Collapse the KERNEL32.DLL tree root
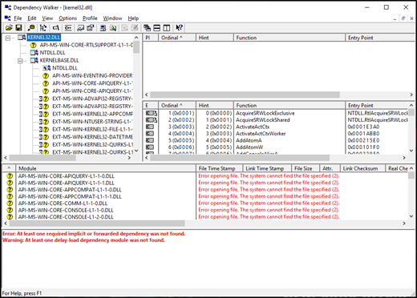This screenshot has height=298, width=417. pos(8,38)
